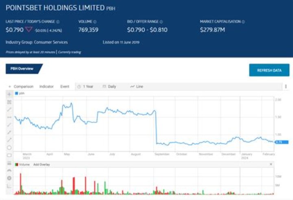Click the $279.87M market capitalisation value
The height and width of the screenshot is (200, 293).
(212, 30)
